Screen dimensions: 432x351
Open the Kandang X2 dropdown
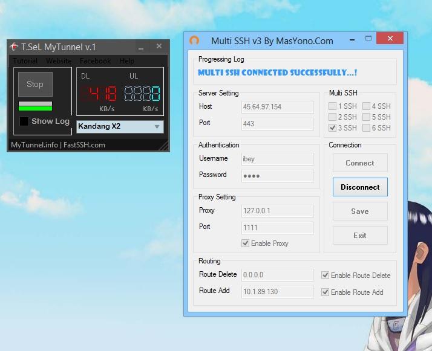click(x=120, y=126)
